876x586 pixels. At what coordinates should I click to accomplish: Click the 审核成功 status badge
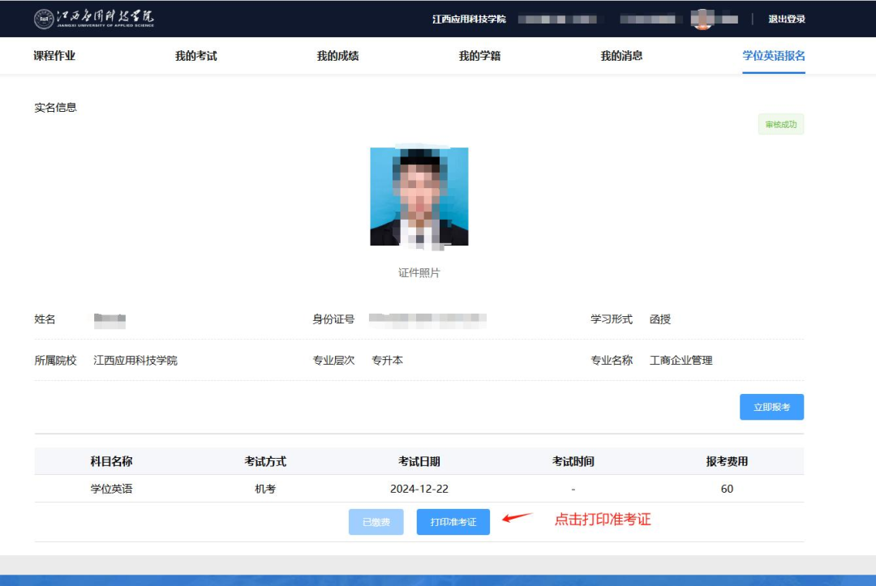(781, 124)
